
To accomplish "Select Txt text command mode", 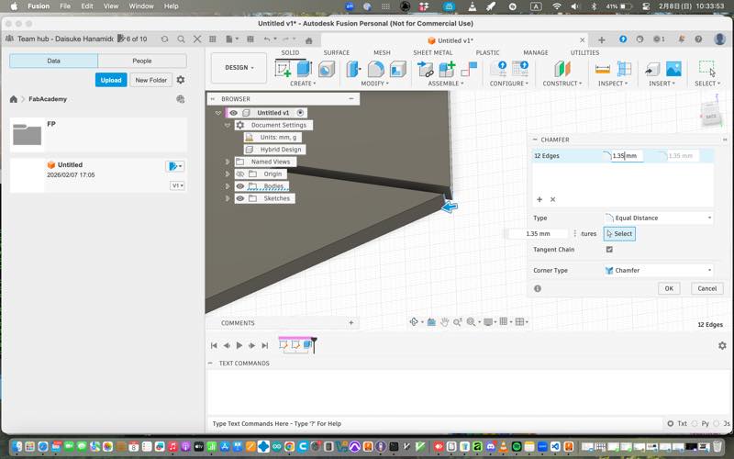I will click(671, 423).
